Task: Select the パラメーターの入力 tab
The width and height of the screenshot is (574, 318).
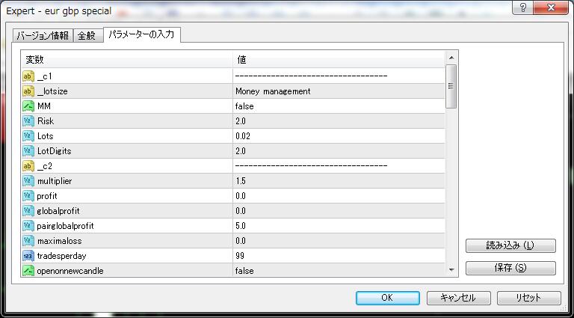Action: 142,34
